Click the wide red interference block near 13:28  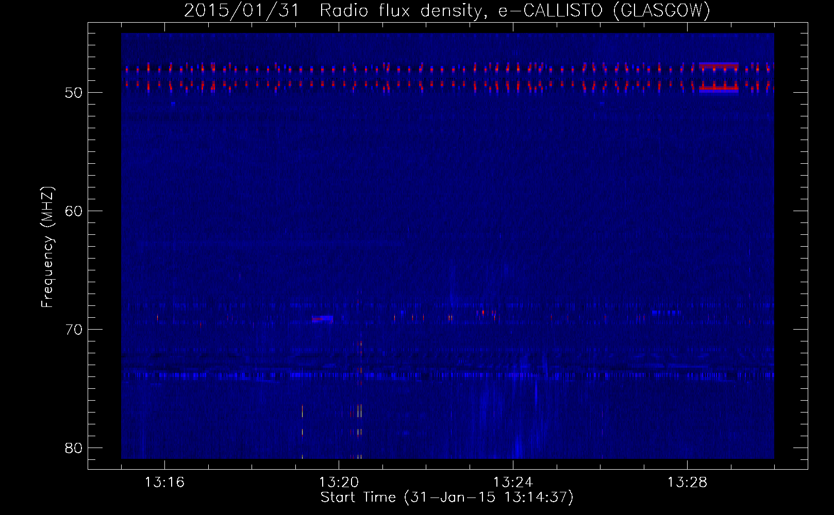pos(719,77)
